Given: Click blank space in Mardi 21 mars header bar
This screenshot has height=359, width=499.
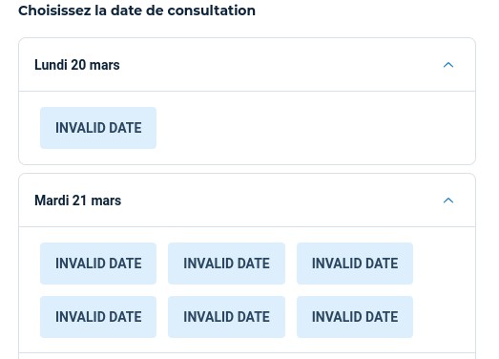Looking at the screenshot, I should point(281,201).
